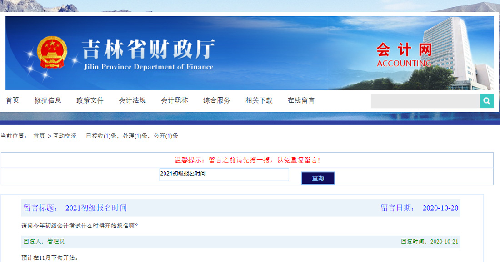Screen dimensions: 500x262
Task: Open the 会计职称 menu item
Action: pyautogui.click(x=175, y=100)
